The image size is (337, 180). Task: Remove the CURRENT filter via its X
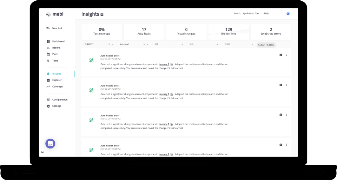tap(109, 44)
